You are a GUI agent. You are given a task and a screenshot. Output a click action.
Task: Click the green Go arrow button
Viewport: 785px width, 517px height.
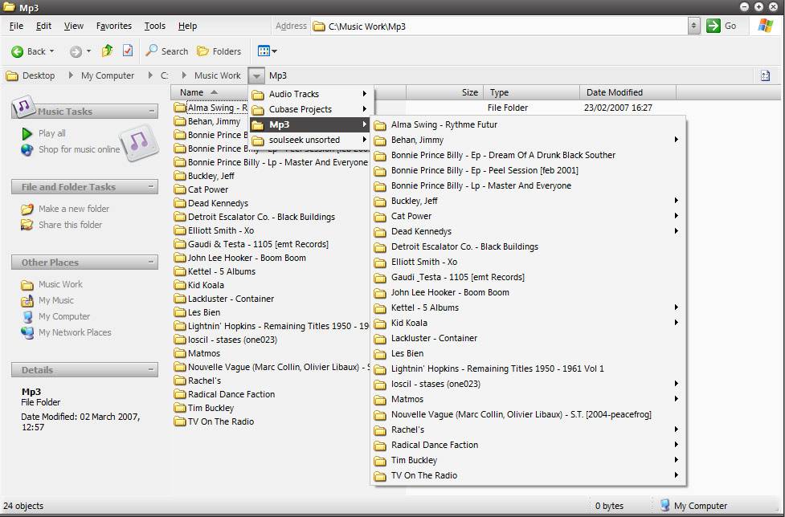click(713, 26)
